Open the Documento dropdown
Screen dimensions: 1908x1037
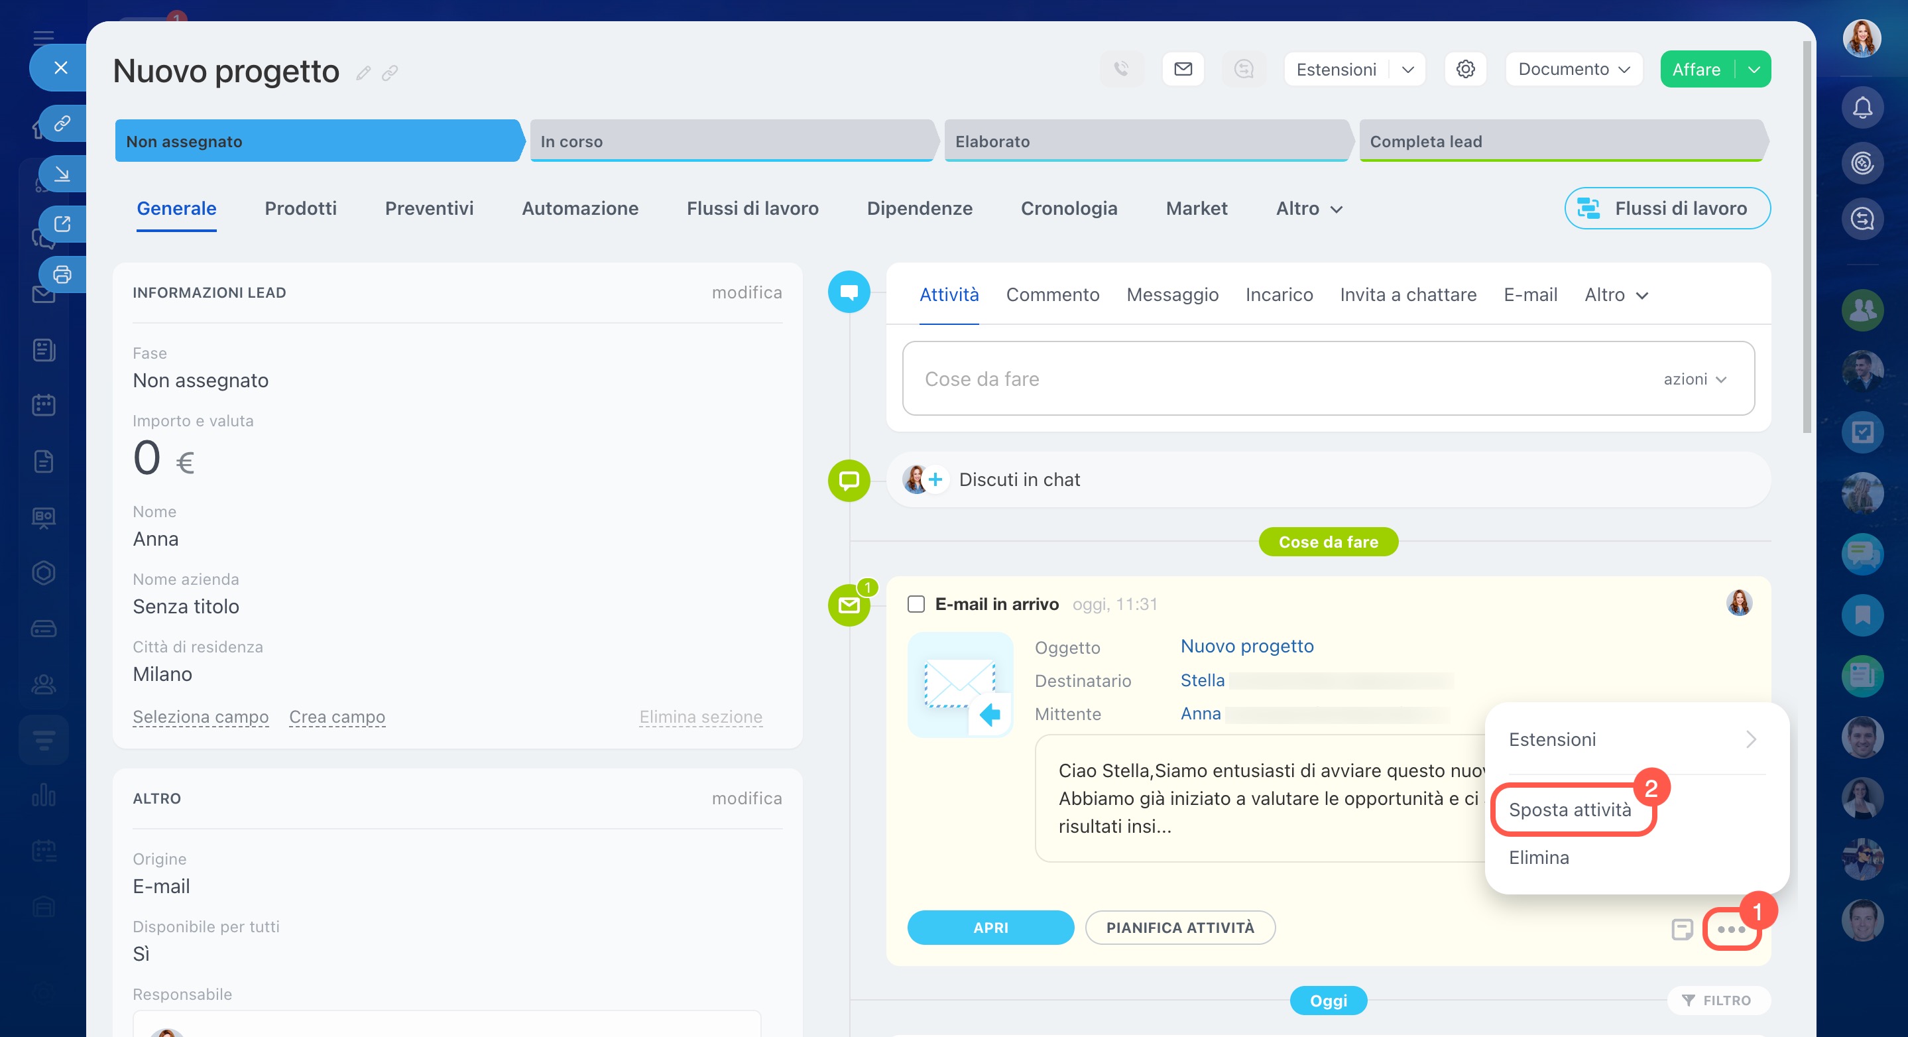(1574, 69)
